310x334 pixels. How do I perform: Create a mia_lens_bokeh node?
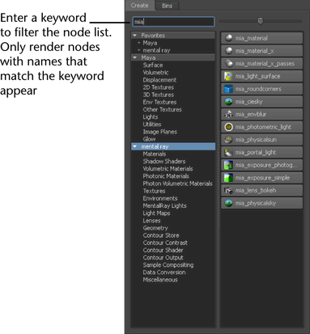click(261, 191)
